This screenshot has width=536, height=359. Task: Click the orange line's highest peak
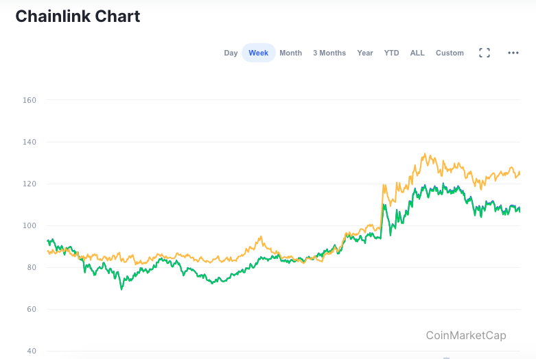click(x=425, y=154)
